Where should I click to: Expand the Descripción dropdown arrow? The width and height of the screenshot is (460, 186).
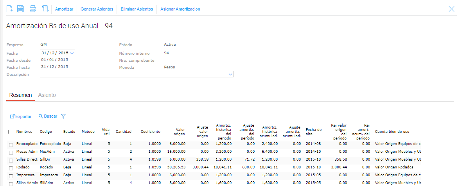click(x=230, y=74)
